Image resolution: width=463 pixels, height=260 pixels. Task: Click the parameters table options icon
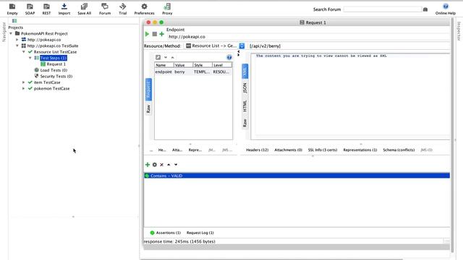(158, 57)
